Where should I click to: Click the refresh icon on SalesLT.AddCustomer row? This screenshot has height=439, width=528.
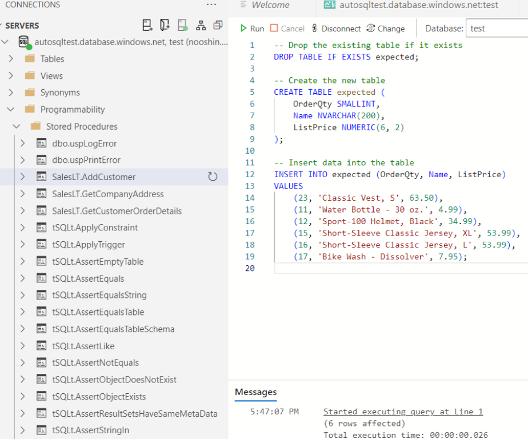[x=213, y=177]
